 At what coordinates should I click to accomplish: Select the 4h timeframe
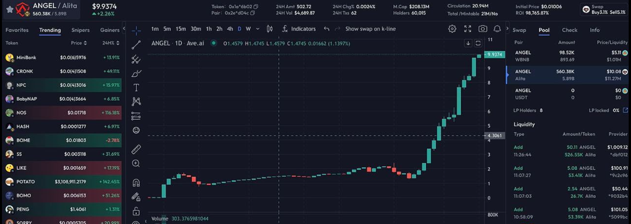(x=230, y=29)
